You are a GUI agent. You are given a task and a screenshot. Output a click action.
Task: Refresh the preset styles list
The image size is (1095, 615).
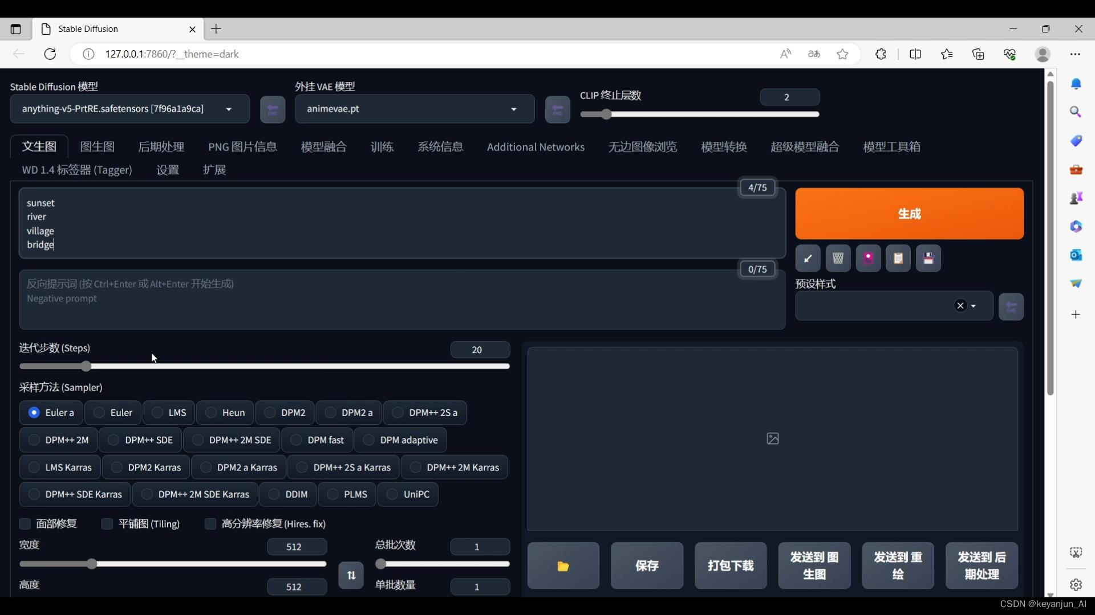point(1011,307)
